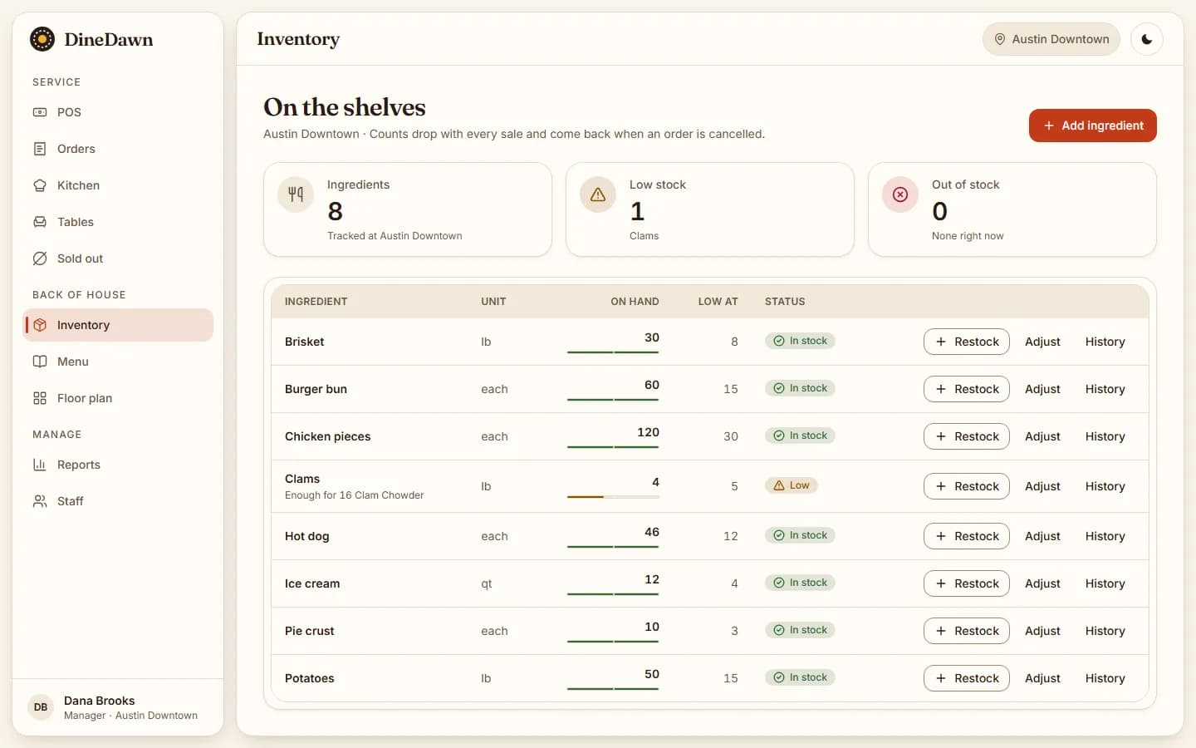This screenshot has width=1196, height=748.
Task: Click the "Tracked at Austin Downtown" caption
Action: click(x=395, y=236)
